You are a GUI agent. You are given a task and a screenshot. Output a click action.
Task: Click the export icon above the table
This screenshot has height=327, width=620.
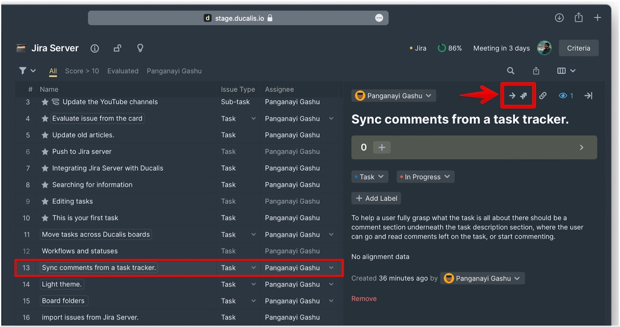pos(536,71)
